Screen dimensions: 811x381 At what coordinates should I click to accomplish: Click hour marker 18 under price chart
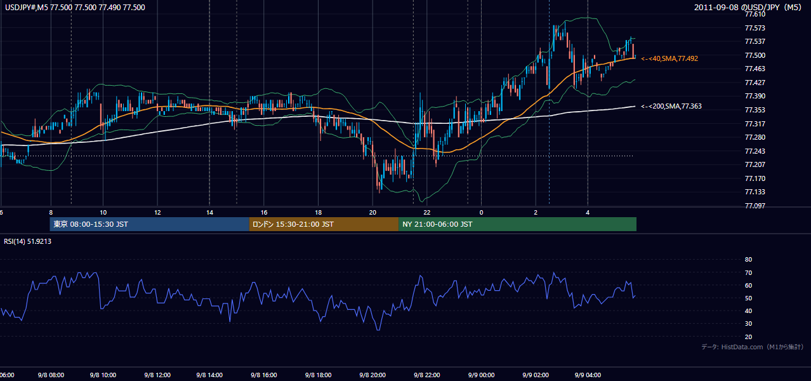[318, 213]
